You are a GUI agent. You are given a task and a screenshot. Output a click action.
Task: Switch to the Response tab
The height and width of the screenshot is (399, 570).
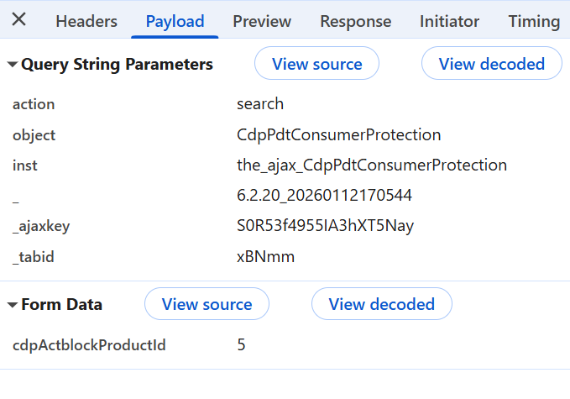(x=355, y=22)
